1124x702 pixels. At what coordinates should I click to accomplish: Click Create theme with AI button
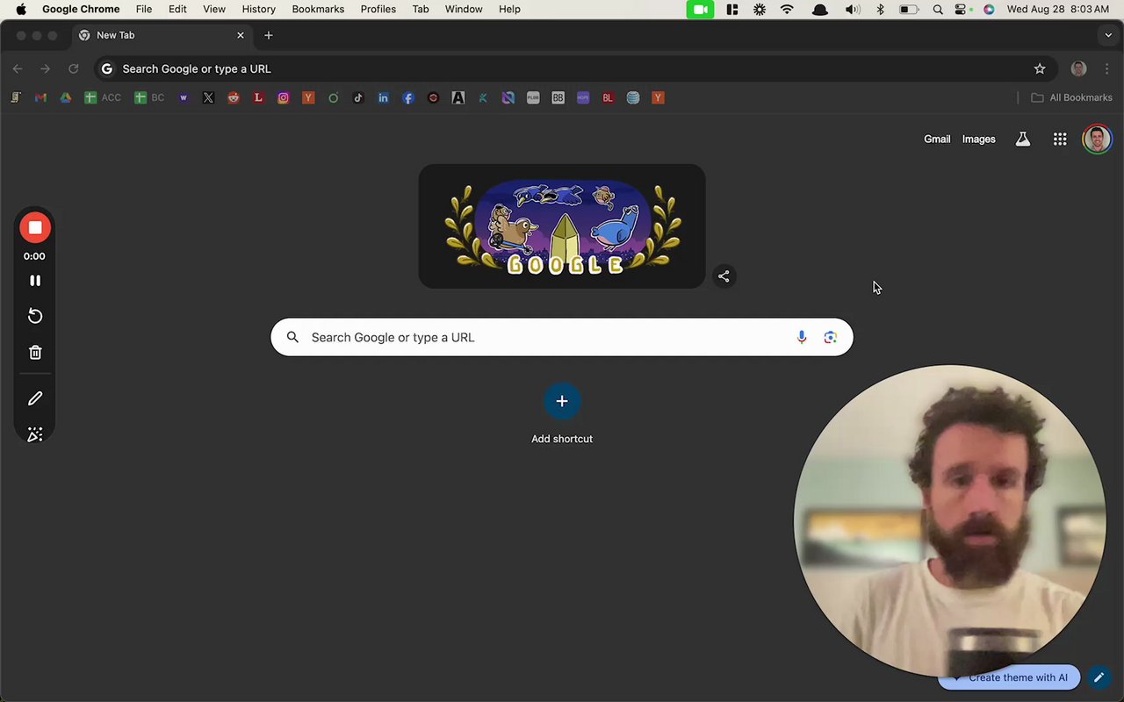(x=1009, y=677)
